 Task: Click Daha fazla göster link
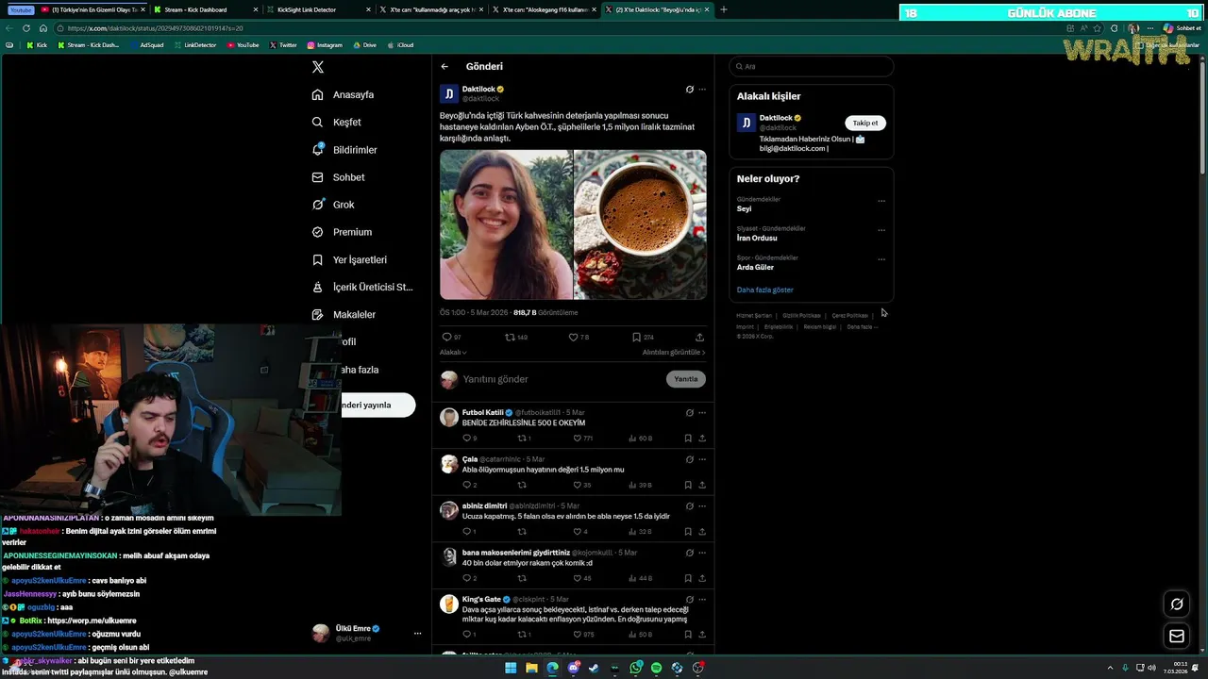[764, 290]
